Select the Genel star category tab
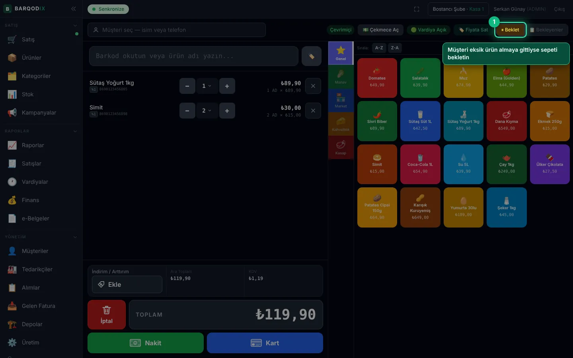 (x=341, y=53)
